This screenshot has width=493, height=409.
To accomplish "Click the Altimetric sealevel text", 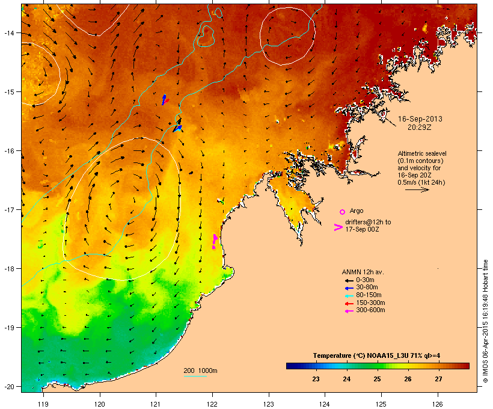I will pyautogui.click(x=422, y=153).
